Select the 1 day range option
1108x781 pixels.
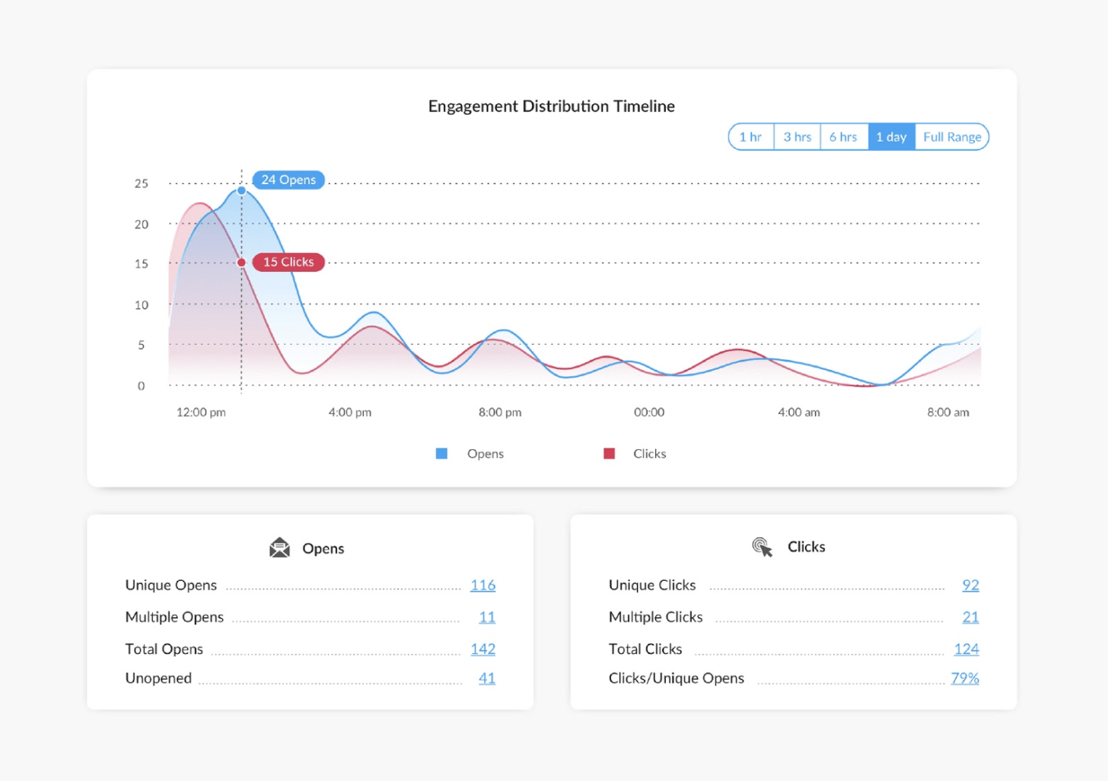tap(890, 136)
